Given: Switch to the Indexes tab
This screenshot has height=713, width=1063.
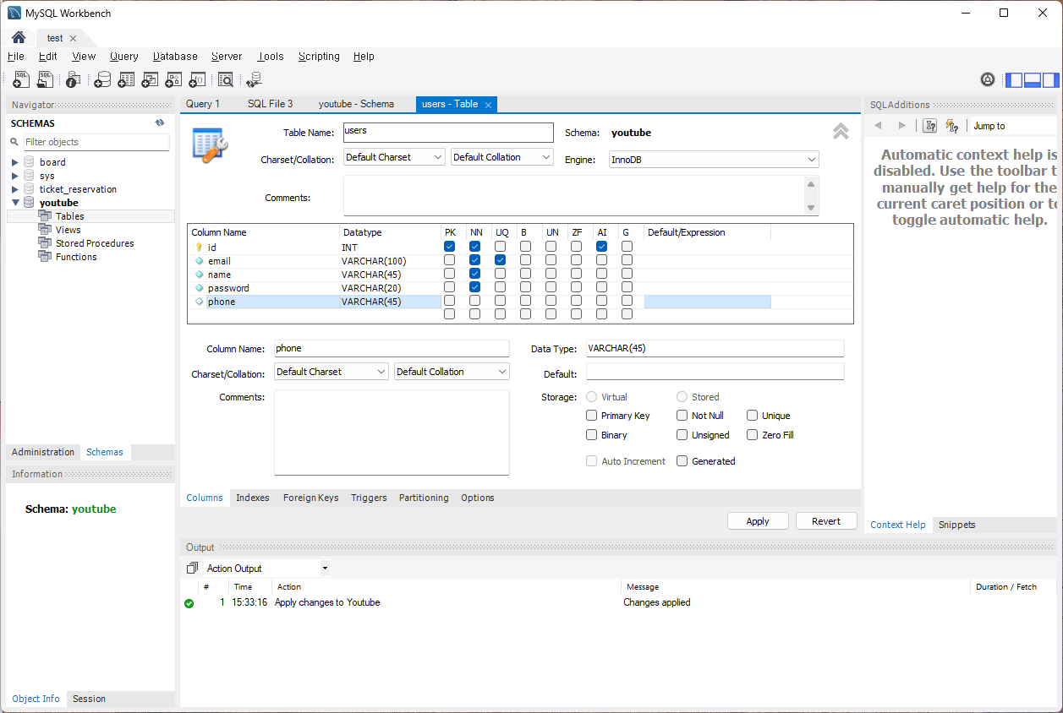Looking at the screenshot, I should [x=252, y=498].
